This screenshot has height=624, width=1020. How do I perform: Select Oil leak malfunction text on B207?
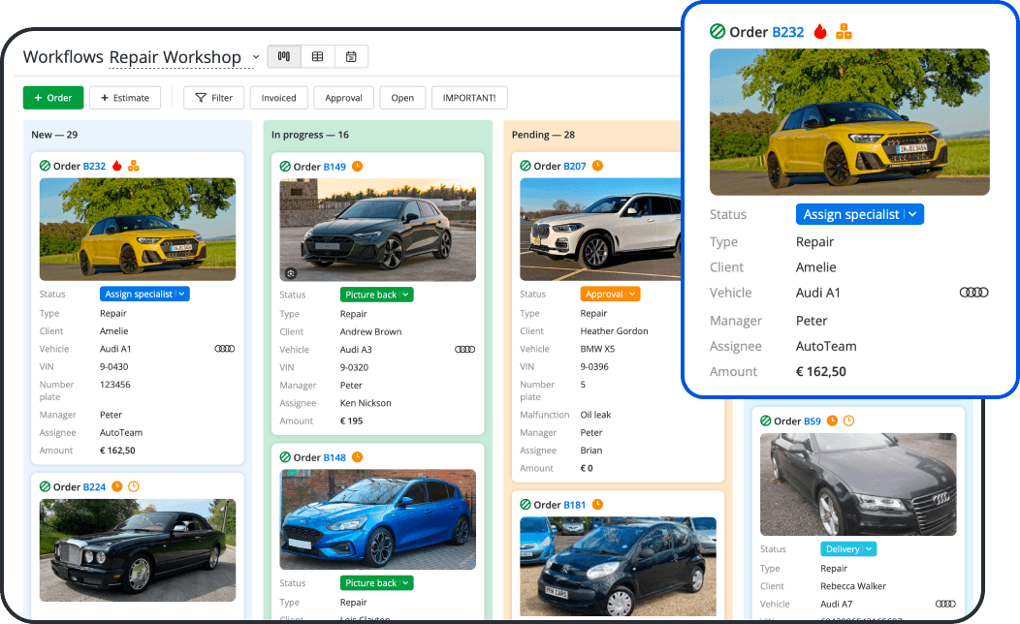pyautogui.click(x=595, y=415)
